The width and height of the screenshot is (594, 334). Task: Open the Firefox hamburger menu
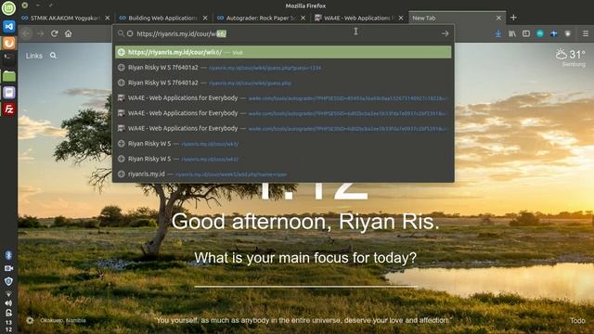586,33
